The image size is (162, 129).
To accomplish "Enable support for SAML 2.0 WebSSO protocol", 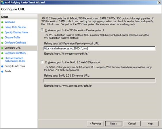I will click(x=42, y=62).
